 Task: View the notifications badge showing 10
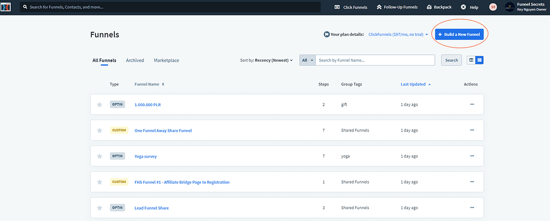493,7
